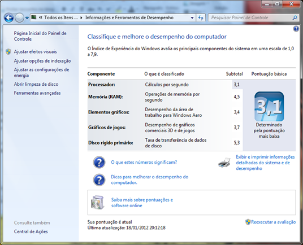Click the printer icon
The height and width of the screenshot is (245, 303).
point(224,163)
